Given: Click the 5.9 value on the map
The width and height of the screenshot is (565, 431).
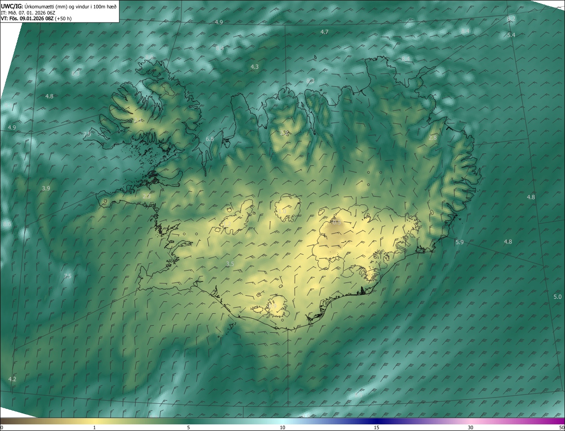Looking at the screenshot, I should click(x=460, y=242).
